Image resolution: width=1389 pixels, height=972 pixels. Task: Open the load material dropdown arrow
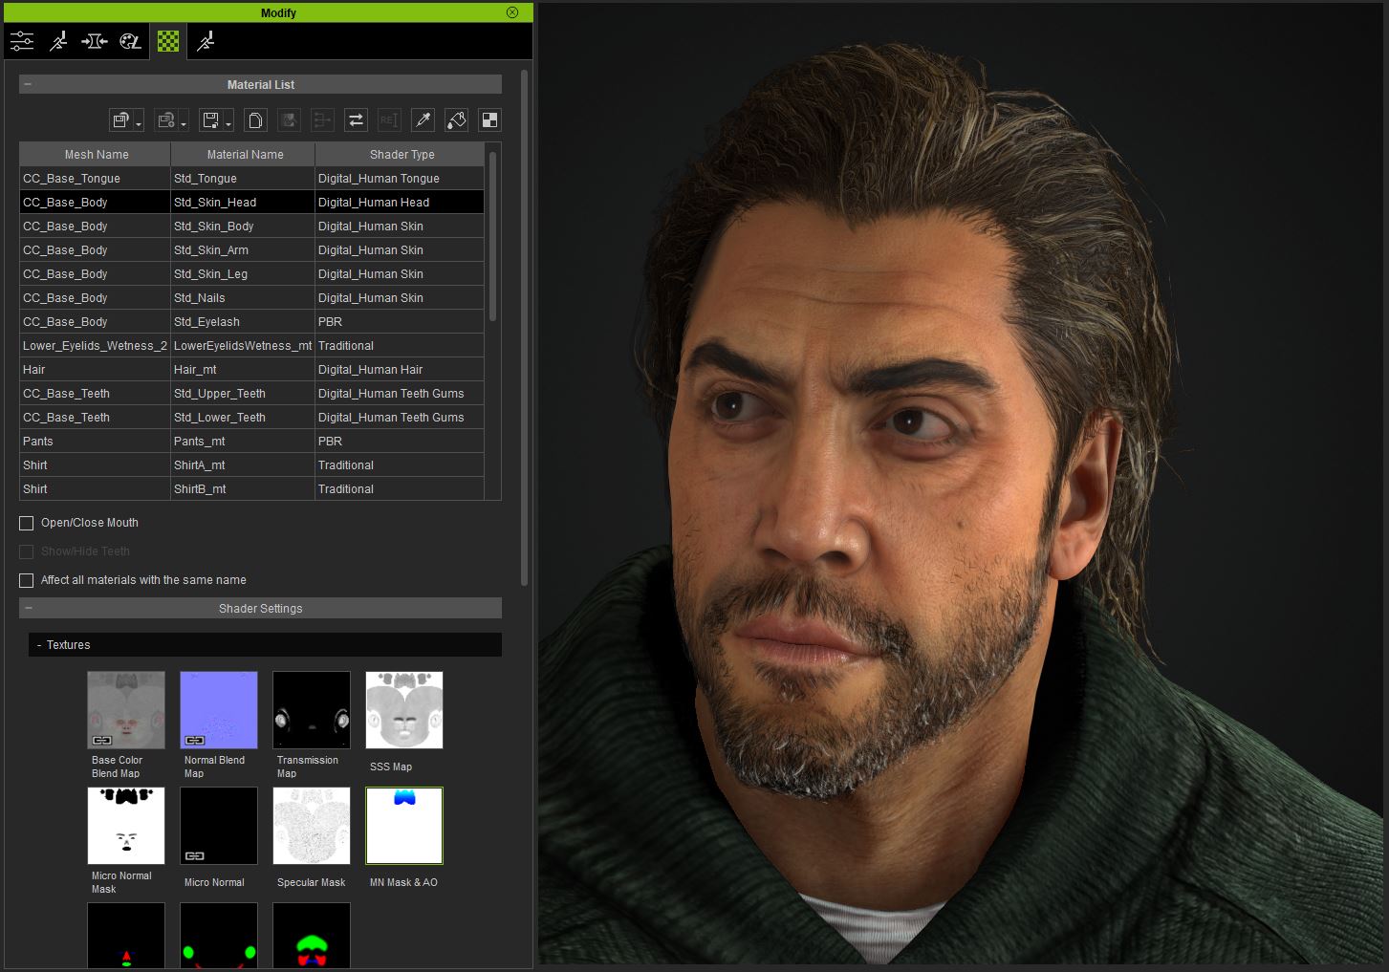pyautogui.click(x=139, y=124)
